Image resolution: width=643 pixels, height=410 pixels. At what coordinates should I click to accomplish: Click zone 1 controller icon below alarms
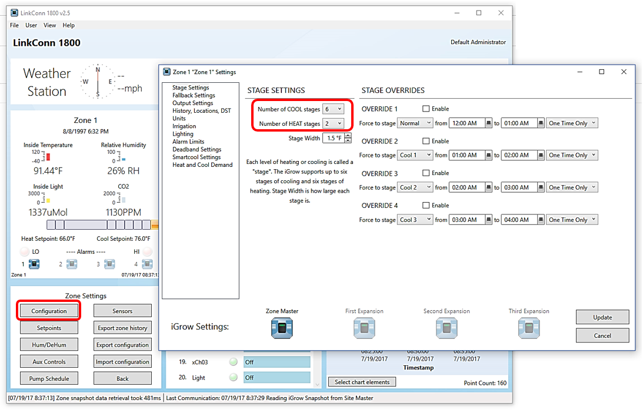(x=34, y=264)
